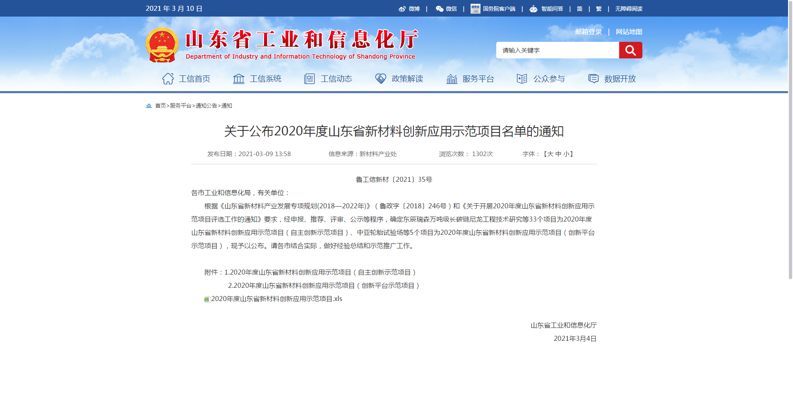Switch to Simplified Chinese (简)

(579, 9)
